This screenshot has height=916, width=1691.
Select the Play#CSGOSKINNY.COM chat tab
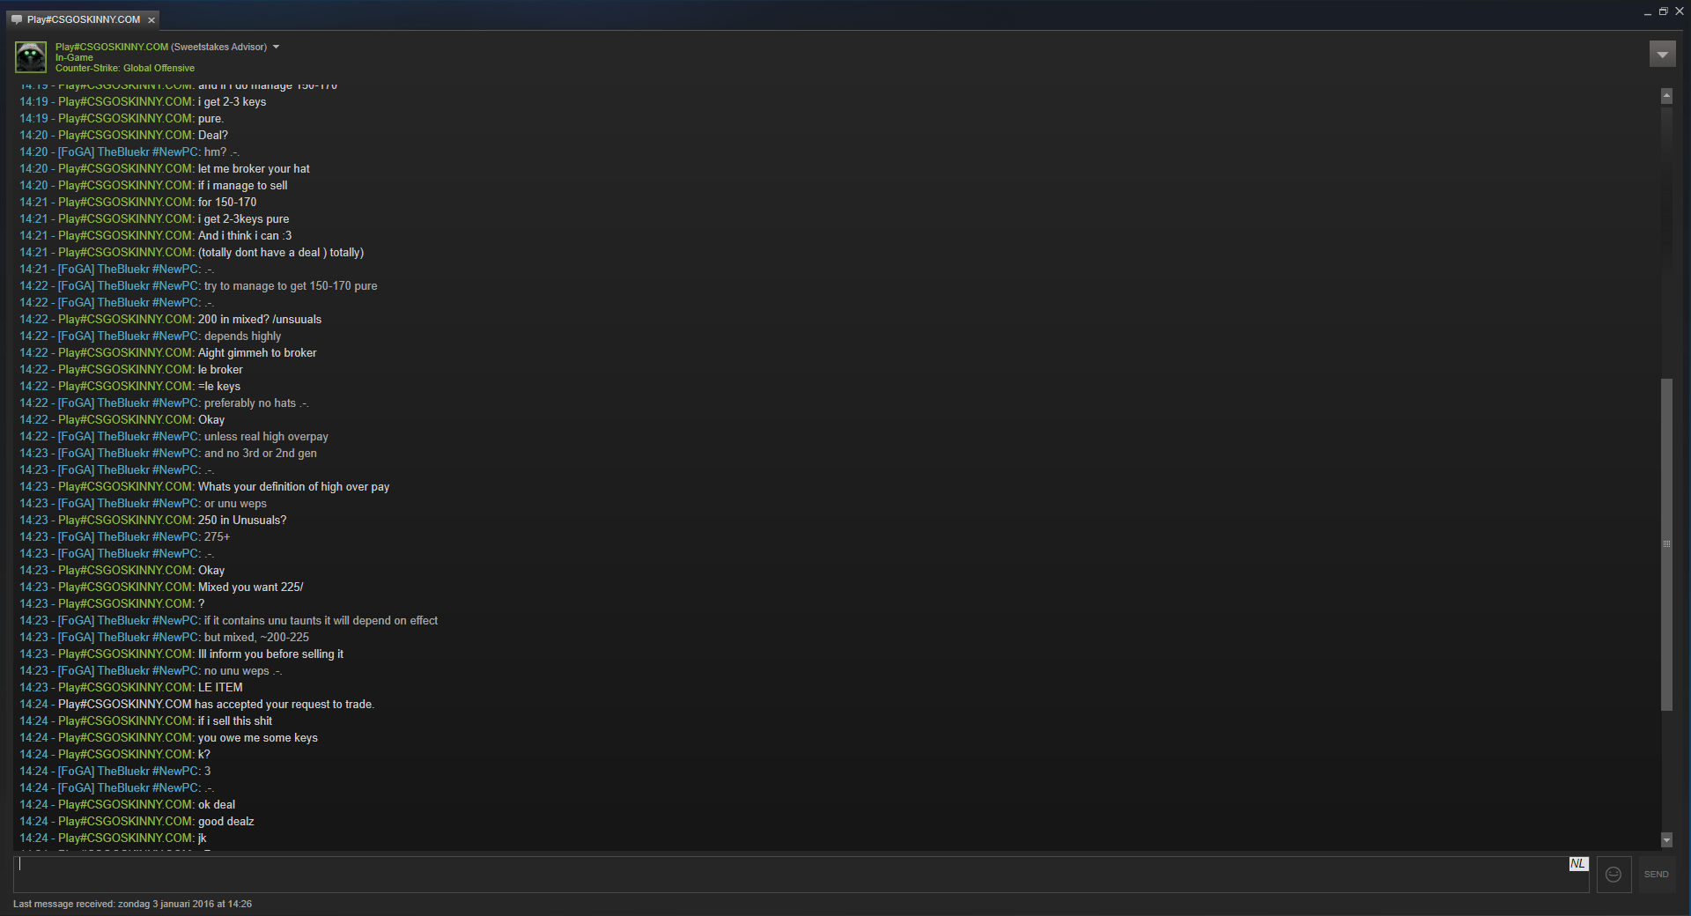(84, 19)
